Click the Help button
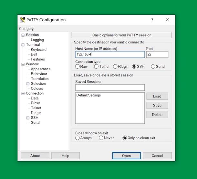 pos(66,156)
